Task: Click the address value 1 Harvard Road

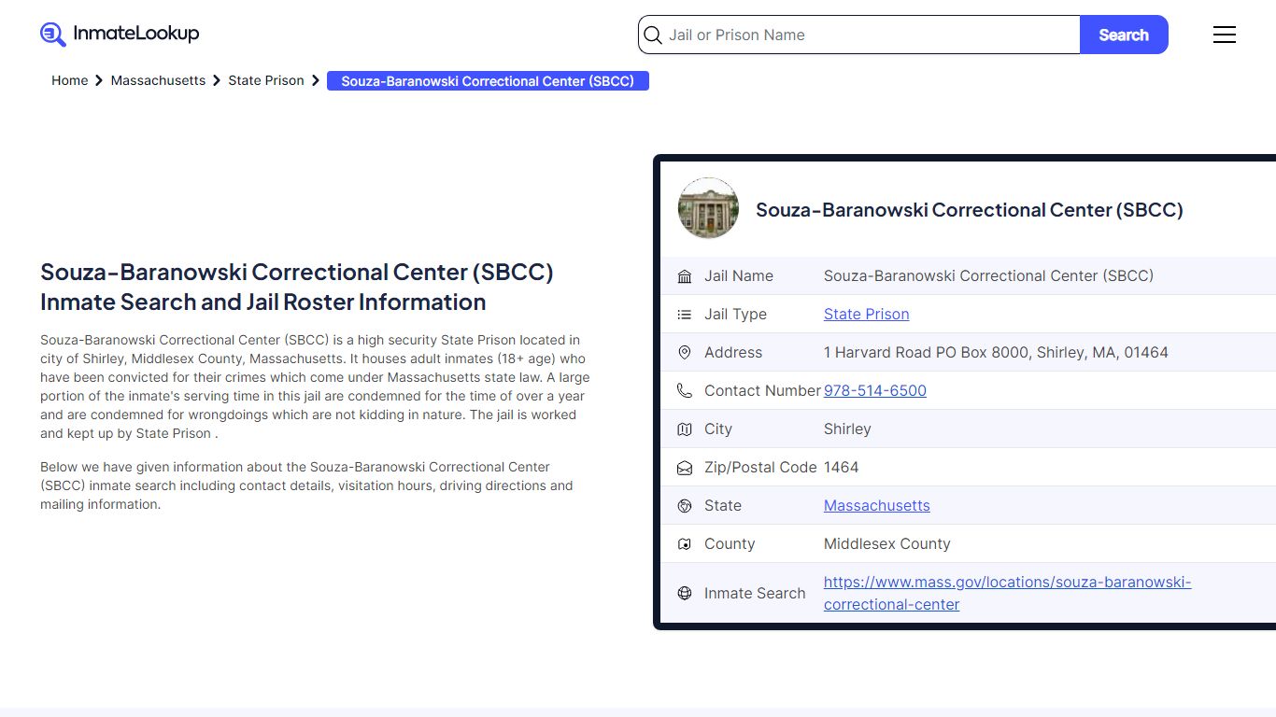Action: (996, 353)
